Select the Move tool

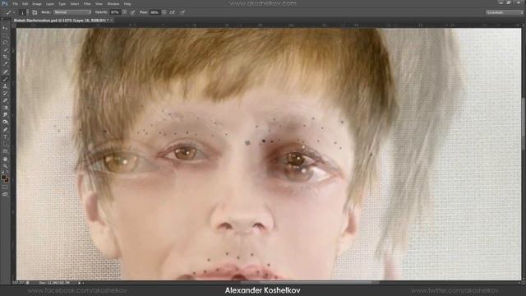coord(5,28)
